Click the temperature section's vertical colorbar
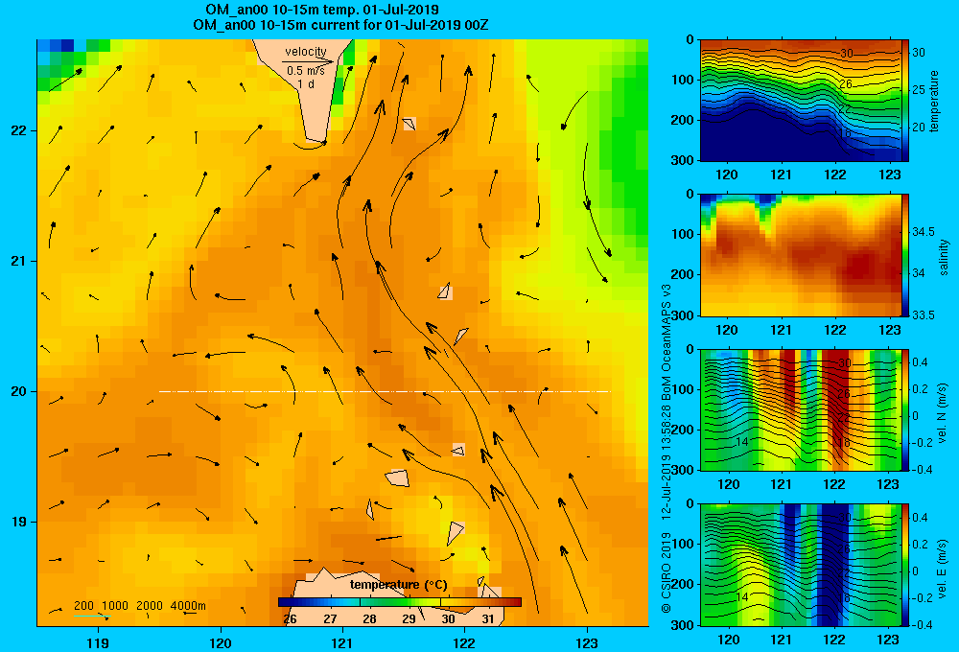The width and height of the screenshot is (959, 652). [905, 101]
